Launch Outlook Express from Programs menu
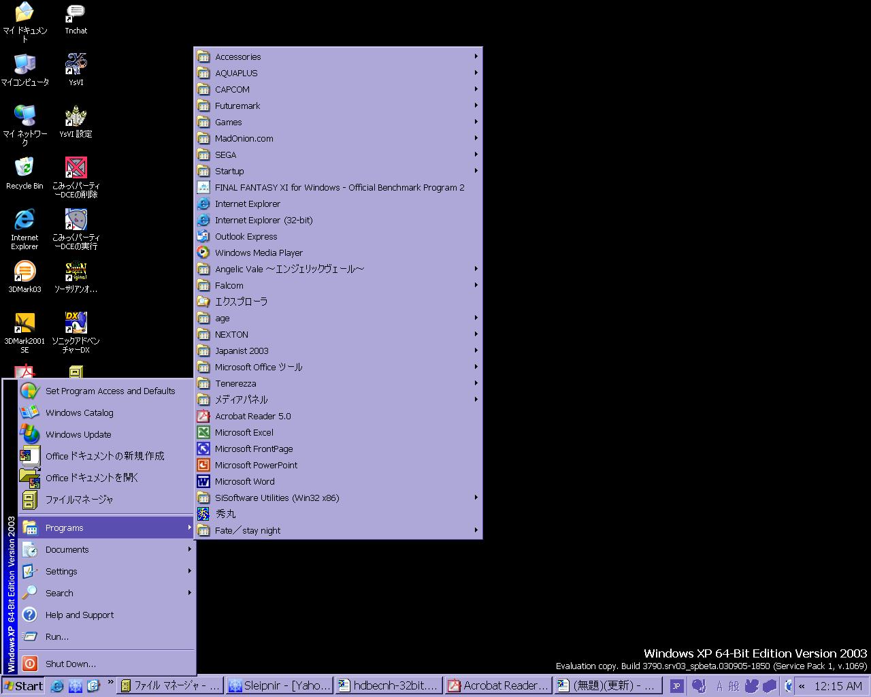 pyautogui.click(x=338, y=236)
